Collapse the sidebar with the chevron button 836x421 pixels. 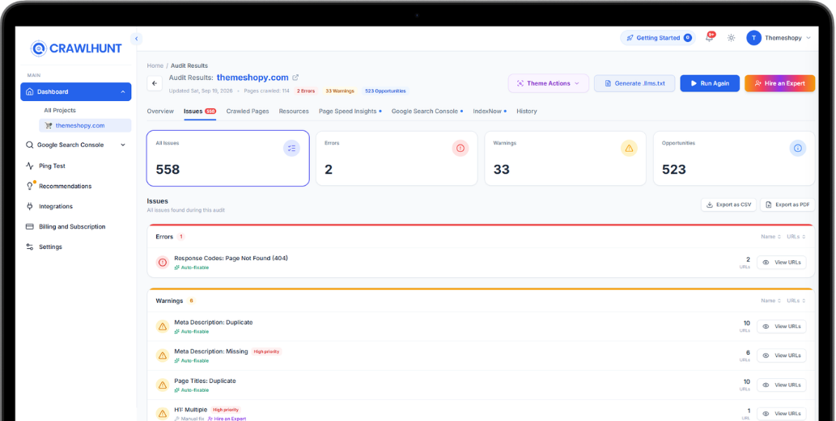tap(137, 38)
